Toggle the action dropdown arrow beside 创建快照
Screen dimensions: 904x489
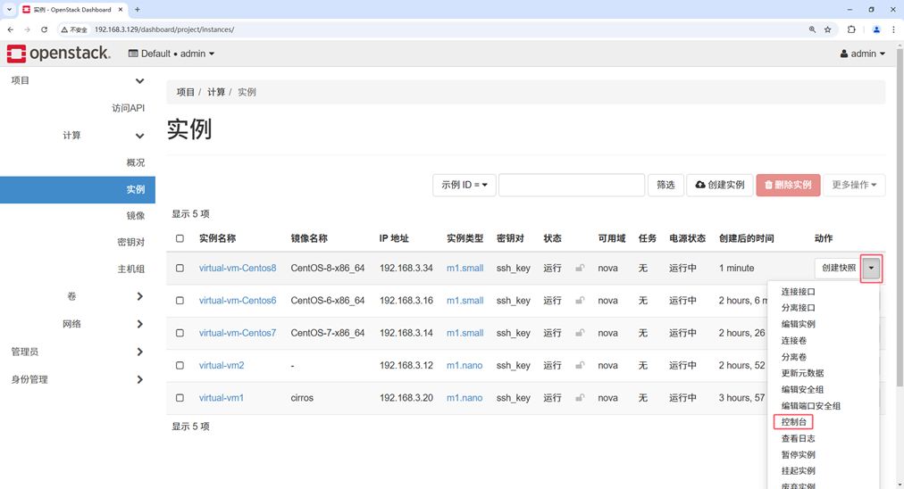871,268
